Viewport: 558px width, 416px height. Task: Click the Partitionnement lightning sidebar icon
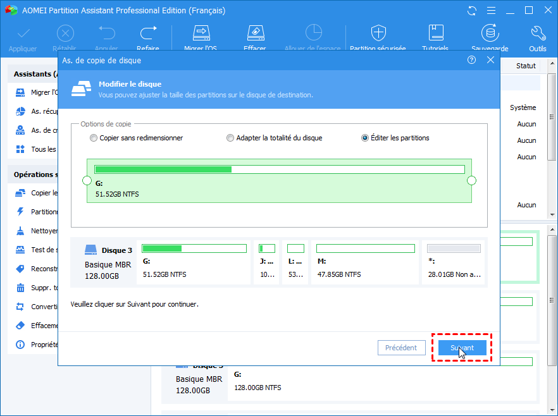[20, 212]
